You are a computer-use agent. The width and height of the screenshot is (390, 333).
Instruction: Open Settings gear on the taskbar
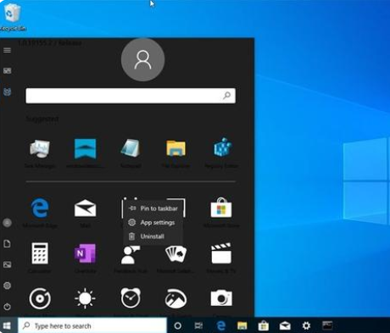click(x=306, y=325)
